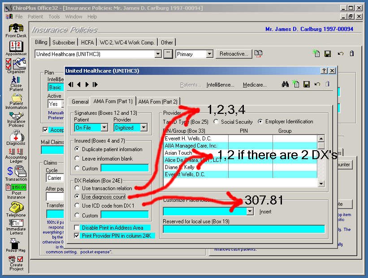Image resolution: width=368 pixels, height=278 pixels.
Task: Open the Organizer icon
Action: 16,66
